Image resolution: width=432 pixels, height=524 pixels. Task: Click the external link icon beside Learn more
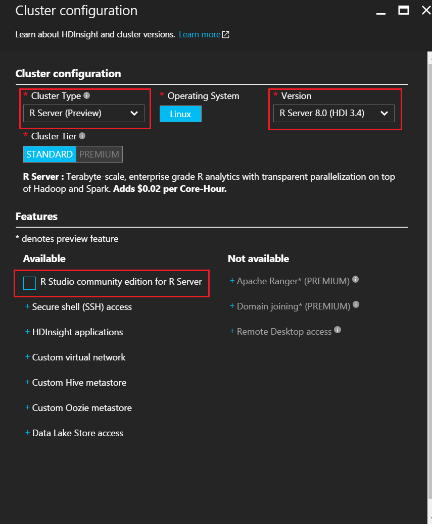click(226, 35)
